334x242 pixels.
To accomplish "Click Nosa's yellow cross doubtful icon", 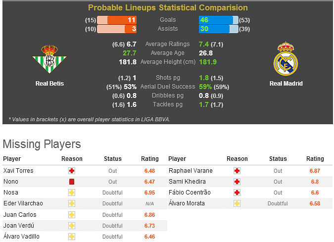I will (x=72, y=193).
